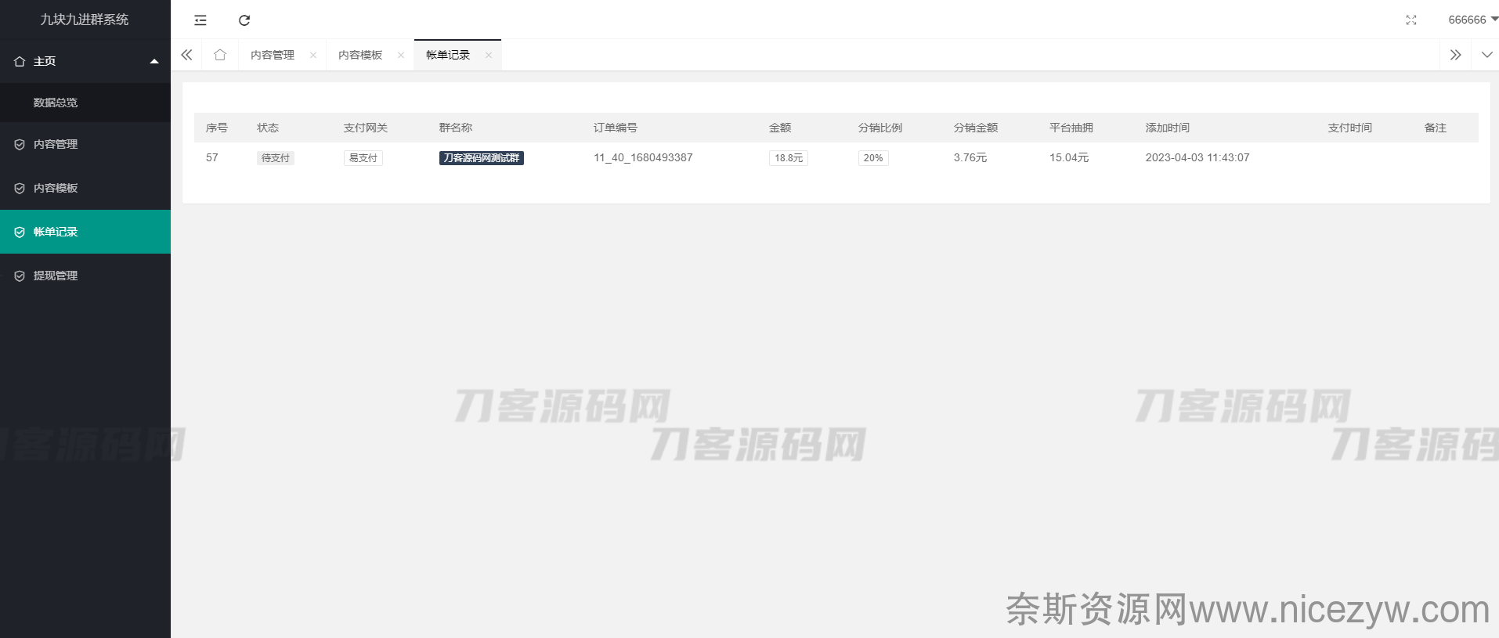
Task: Close the 帐单记录 tab
Action: click(489, 55)
